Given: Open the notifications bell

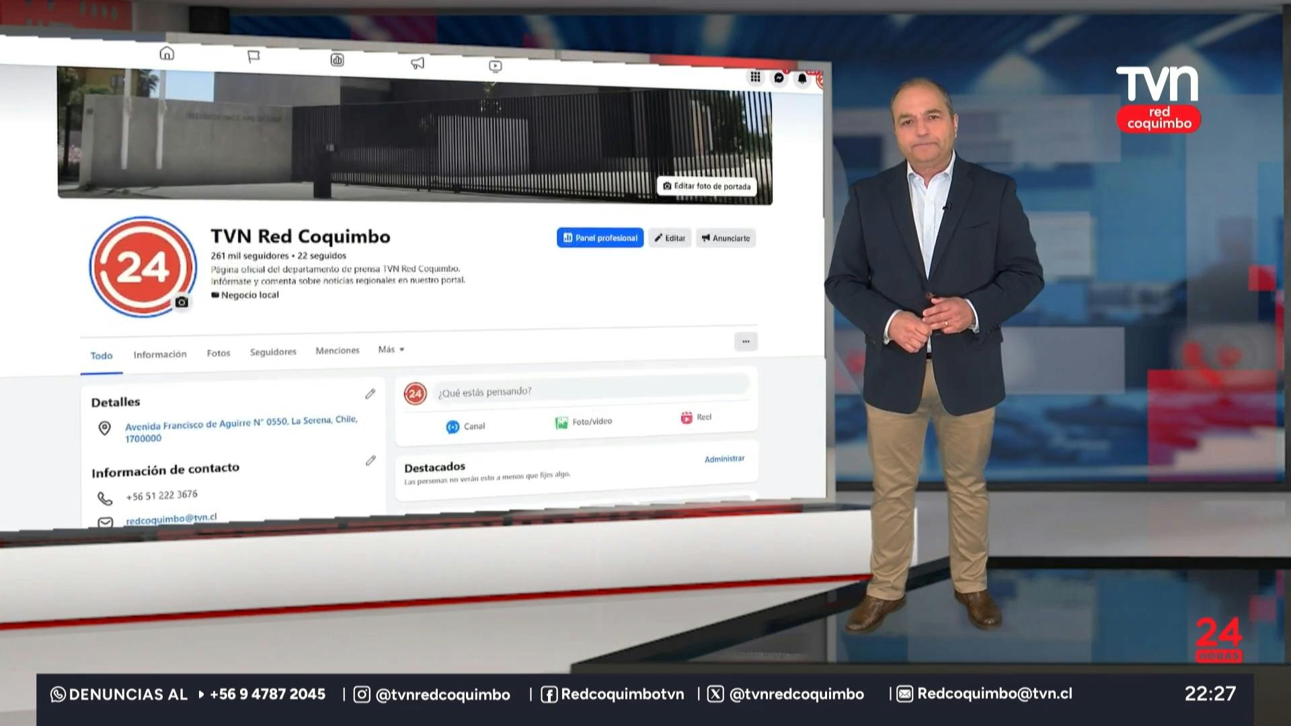Looking at the screenshot, I should (x=802, y=79).
